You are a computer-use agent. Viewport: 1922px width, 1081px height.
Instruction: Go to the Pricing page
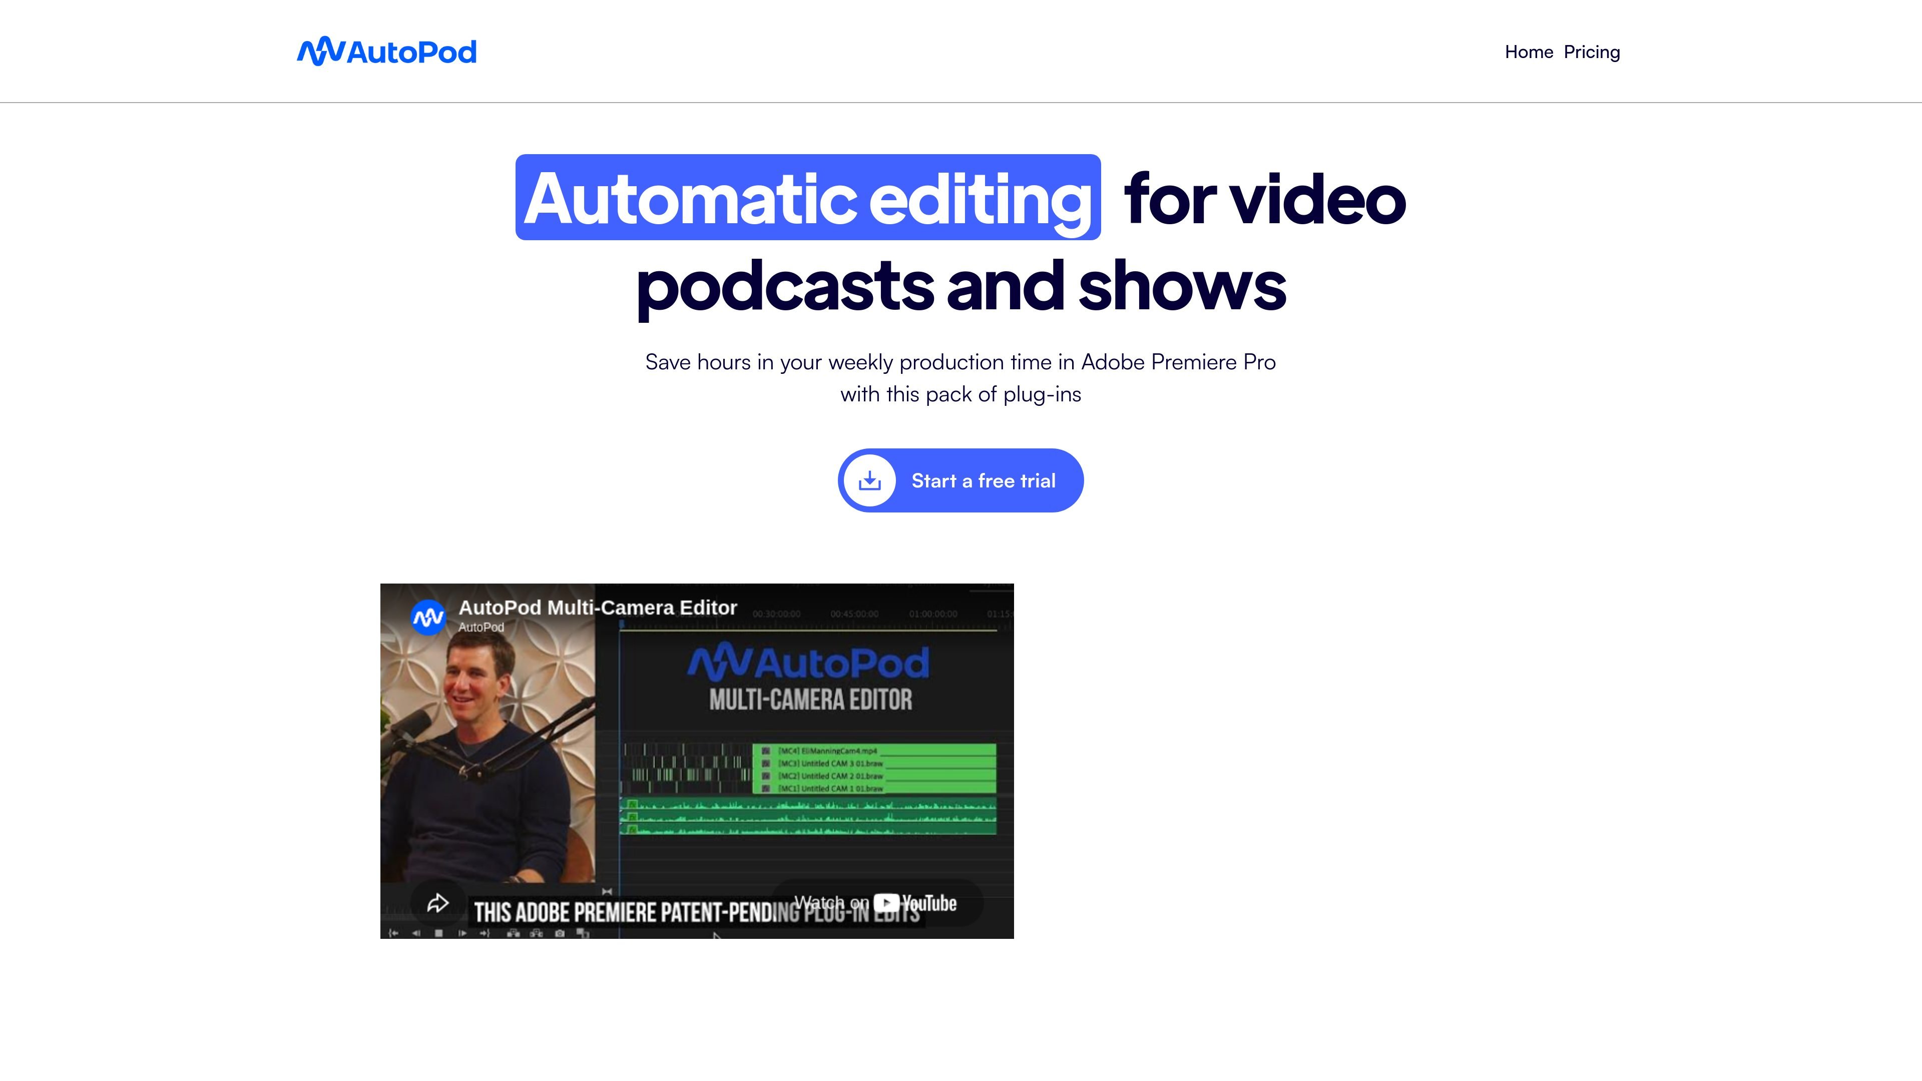pyautogui.click(x=1592, y=52)
